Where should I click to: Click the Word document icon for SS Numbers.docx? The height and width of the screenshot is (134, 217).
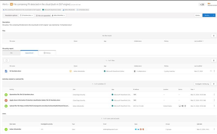coord(6,71)
